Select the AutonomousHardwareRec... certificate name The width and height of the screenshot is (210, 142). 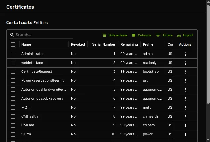[44, 89]
